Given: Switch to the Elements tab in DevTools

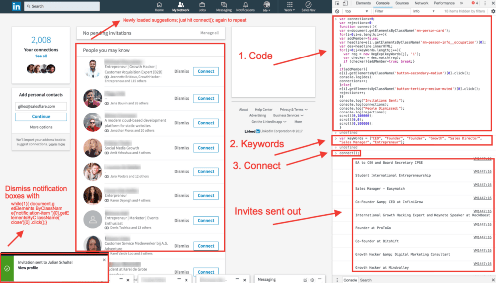Looking at the screenshot, I should click(x=363, y=3).
